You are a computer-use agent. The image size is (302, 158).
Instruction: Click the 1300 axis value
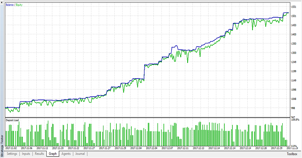pyautogui.click(x=294, y=53)
